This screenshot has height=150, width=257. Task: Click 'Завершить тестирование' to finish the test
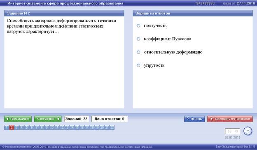[x=230, y=119]
